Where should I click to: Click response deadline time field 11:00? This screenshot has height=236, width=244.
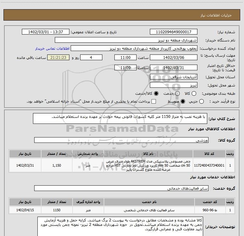[125, 57]
